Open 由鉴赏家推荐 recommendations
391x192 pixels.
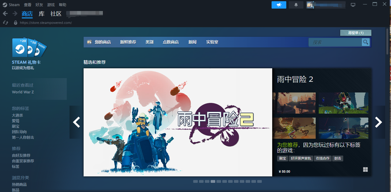tap(23, 161)
